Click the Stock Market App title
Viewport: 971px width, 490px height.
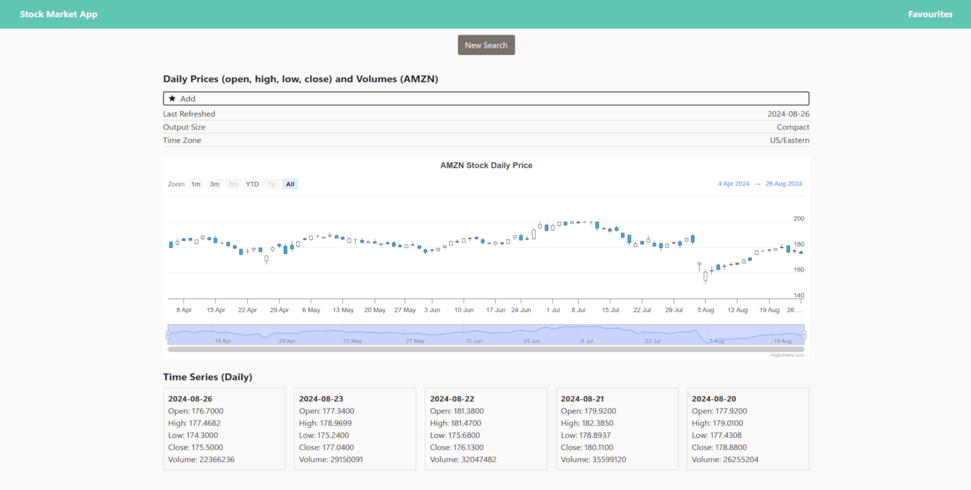pyautogui.click(x=59, y=14)
